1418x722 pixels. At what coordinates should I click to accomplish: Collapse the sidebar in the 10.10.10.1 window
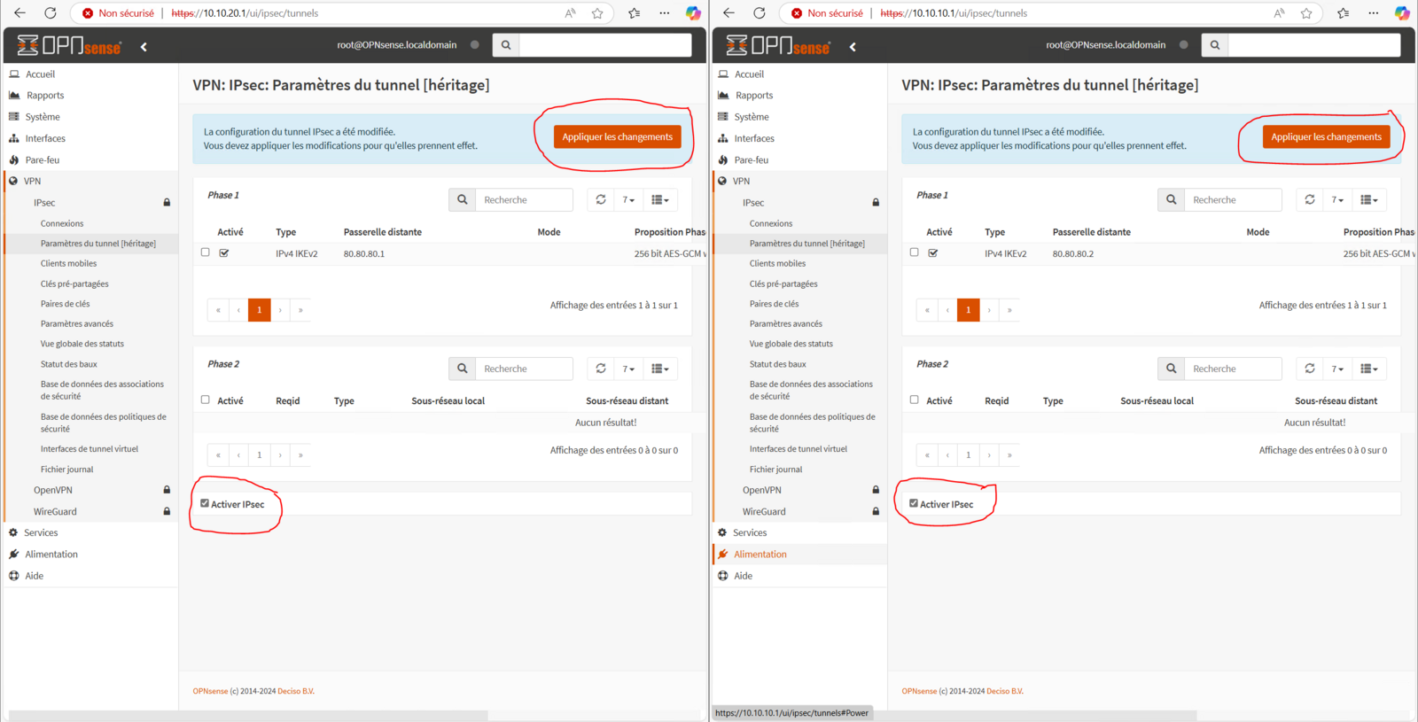pyautogui.click(x=853, y=47)
